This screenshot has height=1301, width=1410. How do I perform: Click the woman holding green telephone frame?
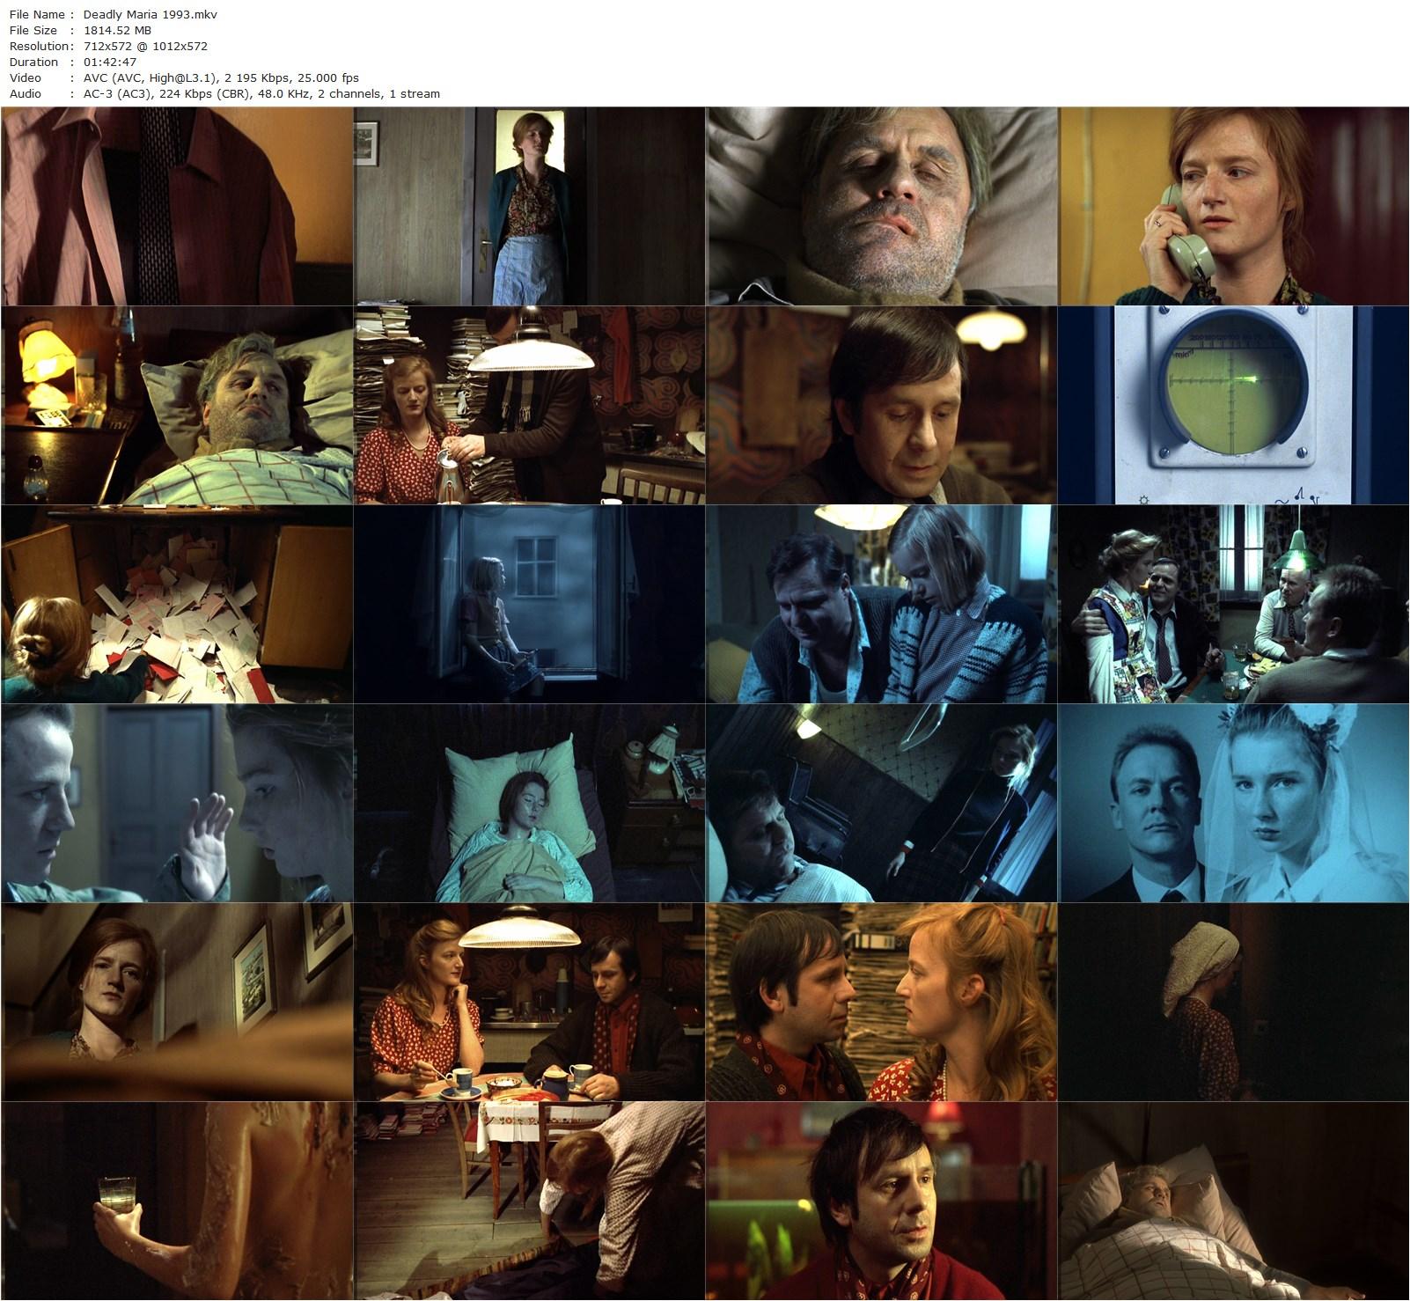(x=1233, y=206)
